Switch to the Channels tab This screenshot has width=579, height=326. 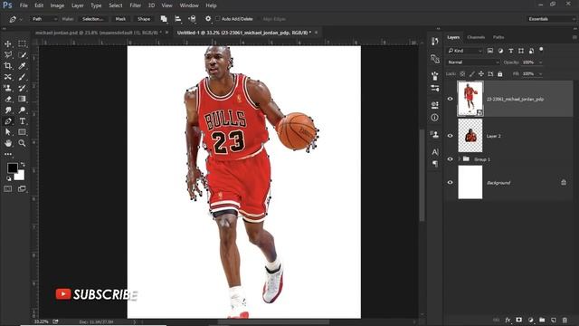[x=476, y=37]
